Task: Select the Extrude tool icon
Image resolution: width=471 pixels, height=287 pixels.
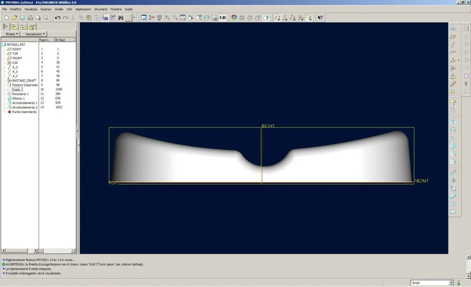Action: (453, 173)
